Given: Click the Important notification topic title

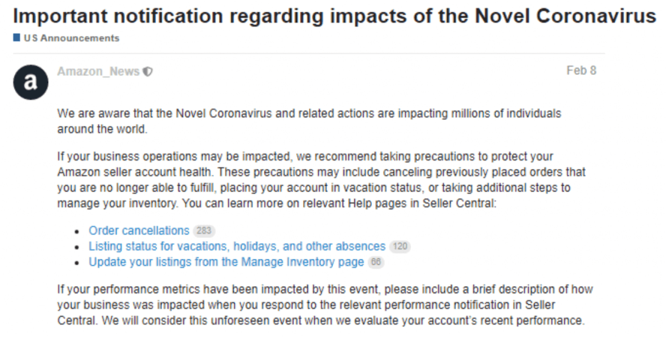Looking at the screenshot, I should tap(334, 16).
